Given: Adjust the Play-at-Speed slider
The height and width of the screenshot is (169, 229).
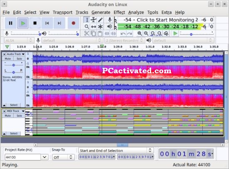Looking at the screenshot, I should [197, 34].
